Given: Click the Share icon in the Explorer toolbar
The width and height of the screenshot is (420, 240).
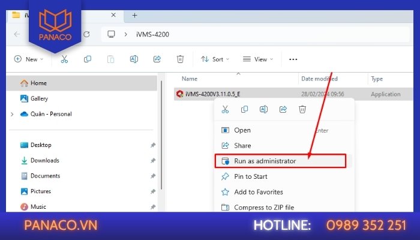Looking at the screenshot, I should (157, 59).
